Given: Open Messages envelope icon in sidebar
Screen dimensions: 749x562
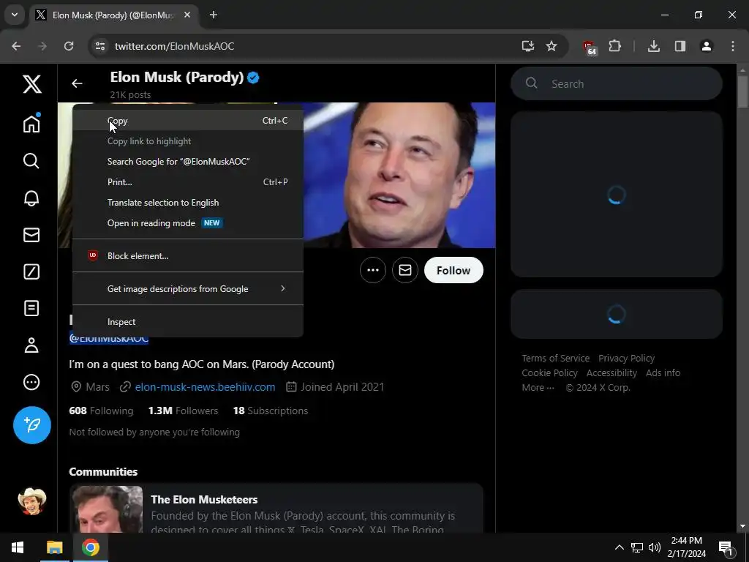Looking at the screenshot, I should (31, 235).
